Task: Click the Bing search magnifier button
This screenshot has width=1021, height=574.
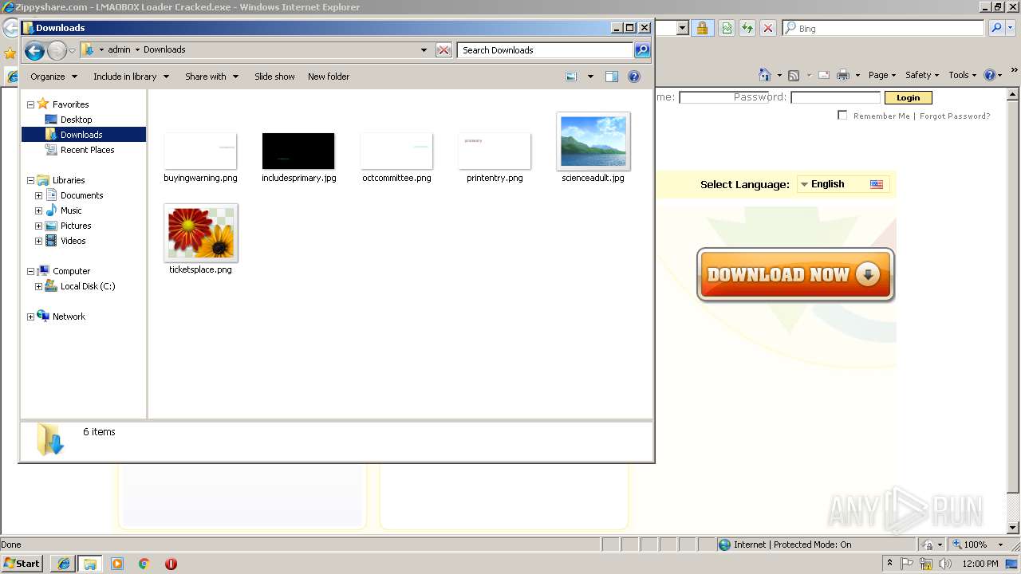Action: [996, 28]
